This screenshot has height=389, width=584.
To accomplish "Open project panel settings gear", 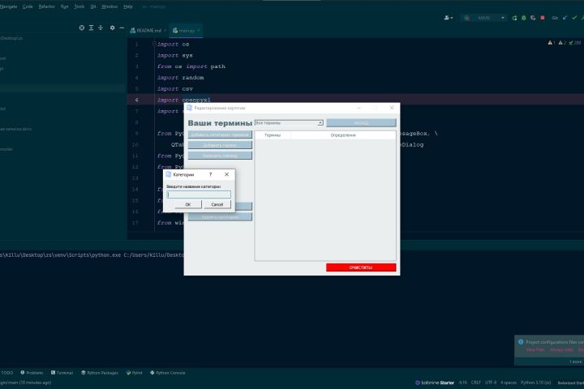I will (112, 28).
